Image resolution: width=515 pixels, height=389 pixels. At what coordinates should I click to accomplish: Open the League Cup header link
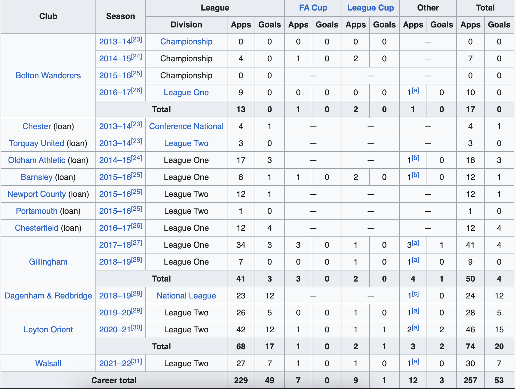[370, 8]
